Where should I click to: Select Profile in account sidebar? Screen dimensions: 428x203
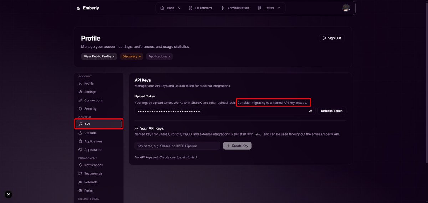pyautogui.click(x=99, y=83)
